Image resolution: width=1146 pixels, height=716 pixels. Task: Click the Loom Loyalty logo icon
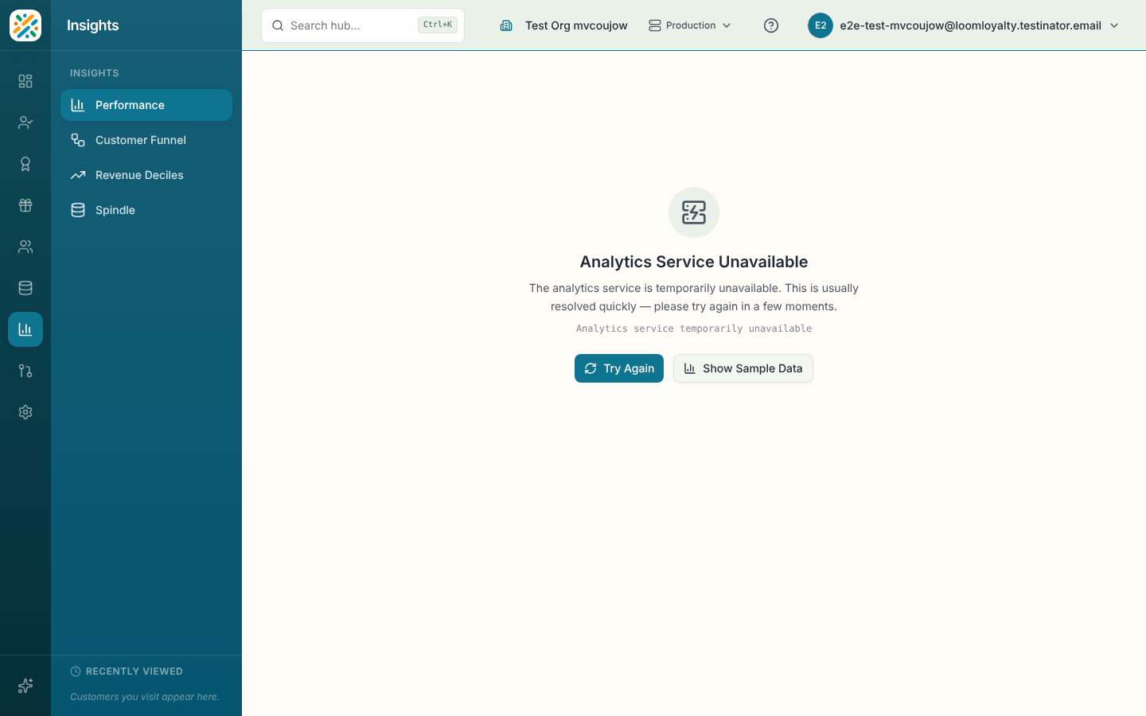click(25, 25)
